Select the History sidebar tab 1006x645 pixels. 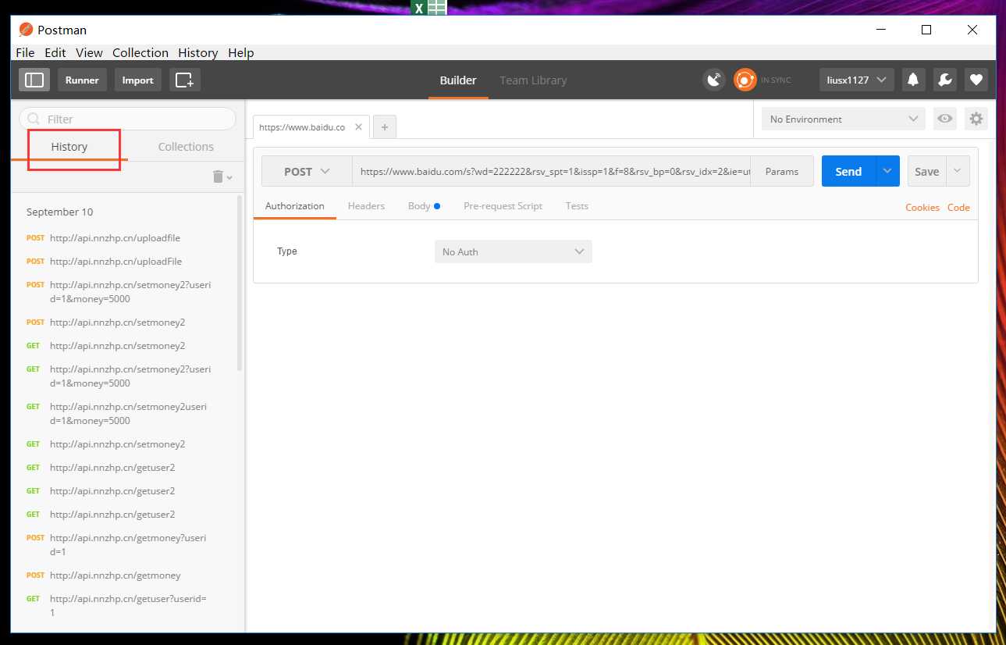click(69, 146)
